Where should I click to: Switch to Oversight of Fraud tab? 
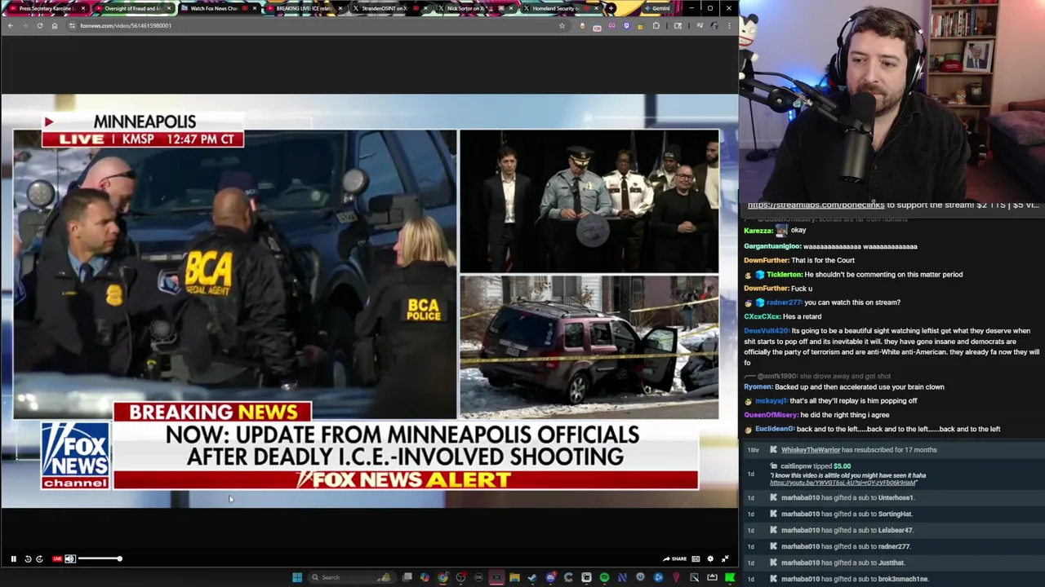pos(132,8)
